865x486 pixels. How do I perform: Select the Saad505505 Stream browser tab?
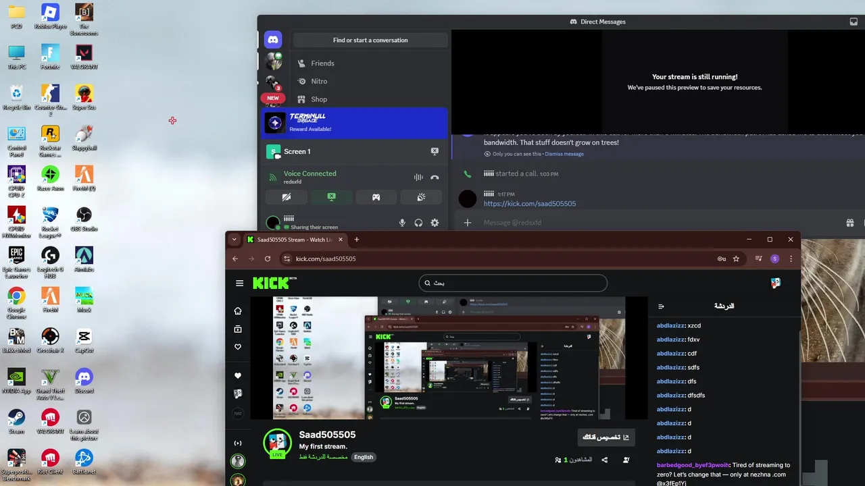[296, 240]
